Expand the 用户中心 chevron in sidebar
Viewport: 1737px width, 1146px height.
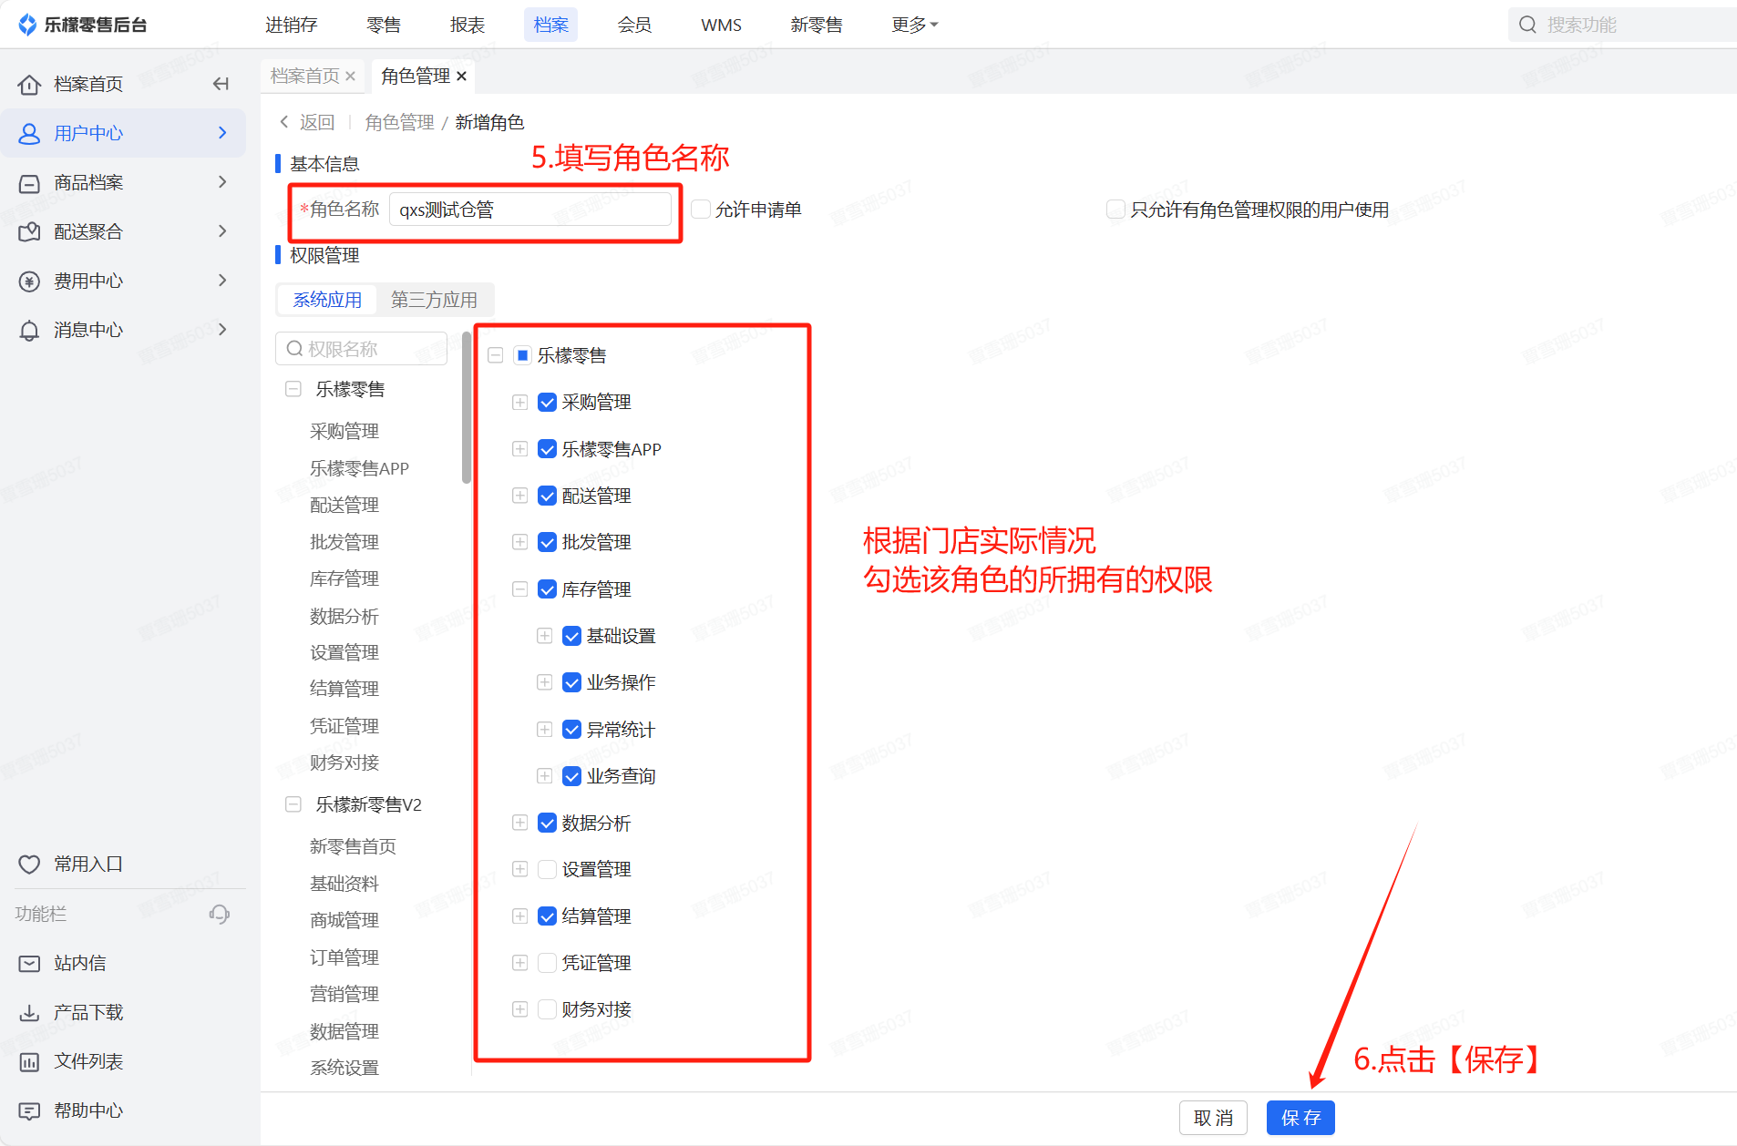222,133
